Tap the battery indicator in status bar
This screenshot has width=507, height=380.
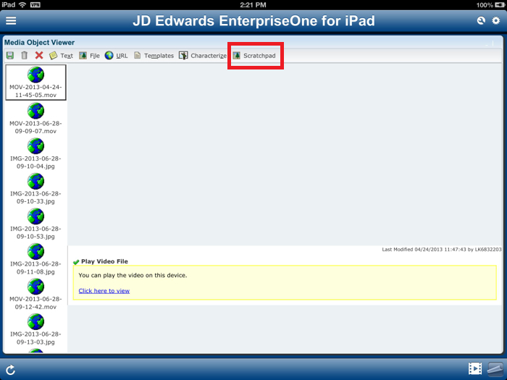coord(499,5)
